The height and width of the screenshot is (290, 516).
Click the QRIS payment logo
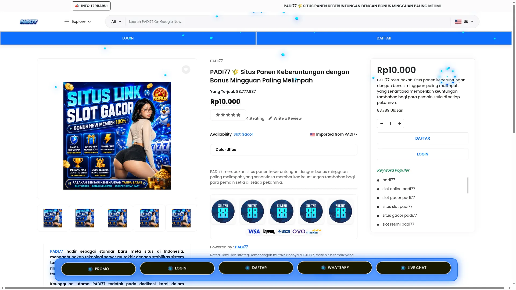coord(269,231)
